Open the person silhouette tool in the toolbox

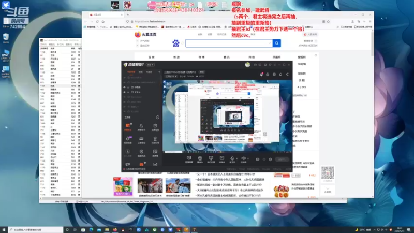[141, 126]
